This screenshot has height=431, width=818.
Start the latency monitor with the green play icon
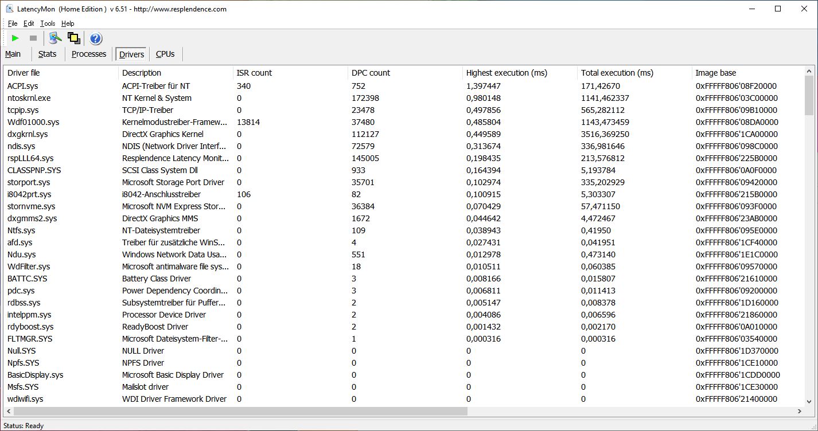[x=15, y=38]
